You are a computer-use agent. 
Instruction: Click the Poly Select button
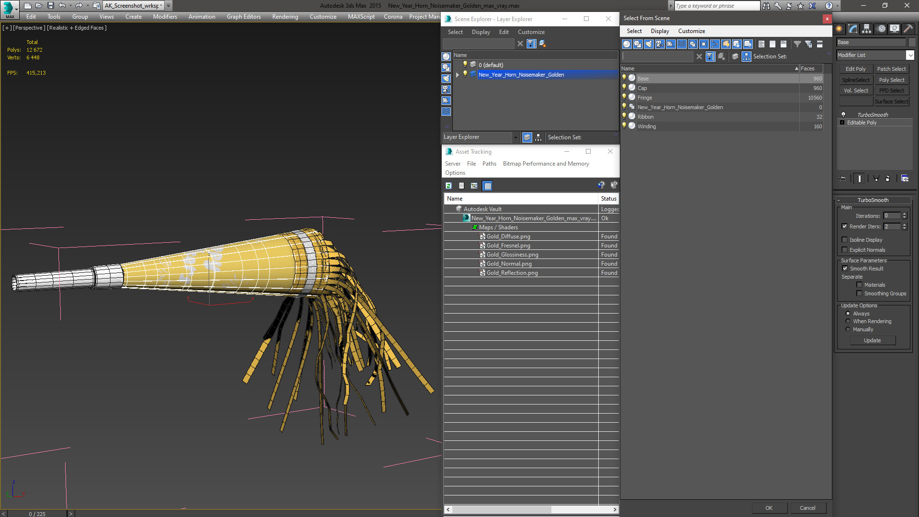pos(891,80)
